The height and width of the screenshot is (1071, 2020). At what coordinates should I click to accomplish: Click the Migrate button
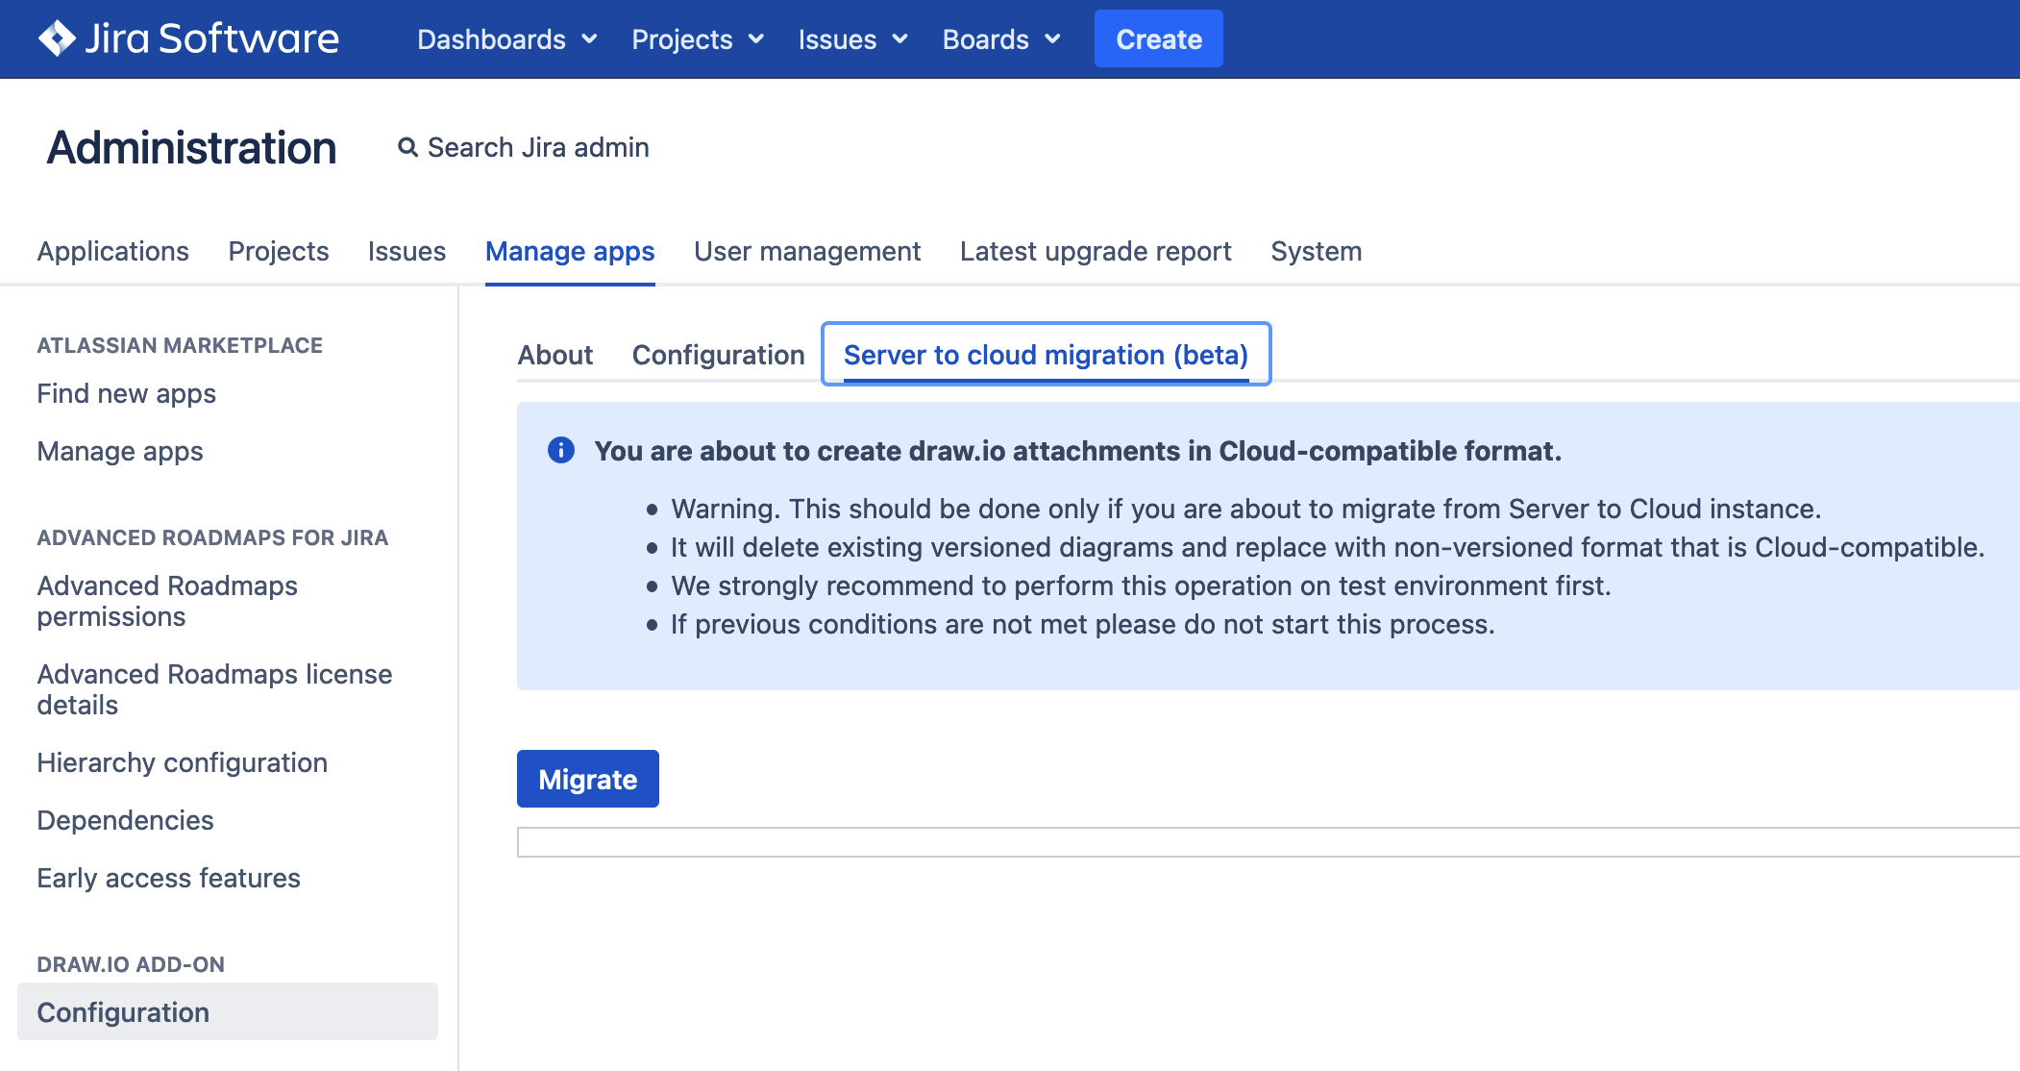click(x=587, y=779)
